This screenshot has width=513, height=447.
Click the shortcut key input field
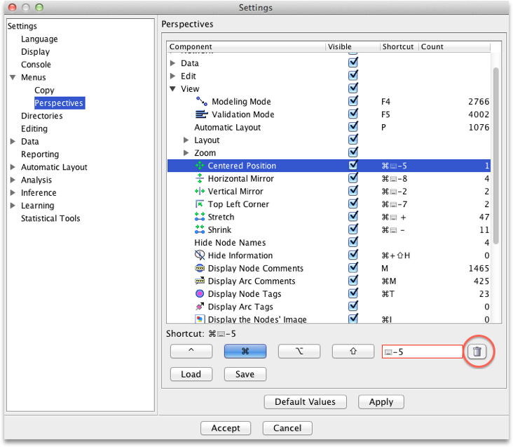[x=423, y=352]
